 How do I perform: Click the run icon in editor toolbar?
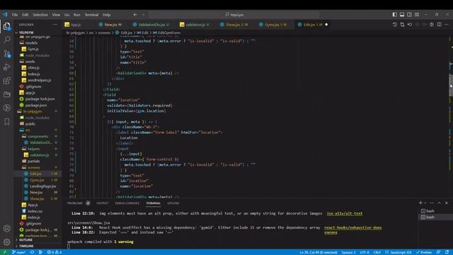pyautogui.click(x=432, y=25)
